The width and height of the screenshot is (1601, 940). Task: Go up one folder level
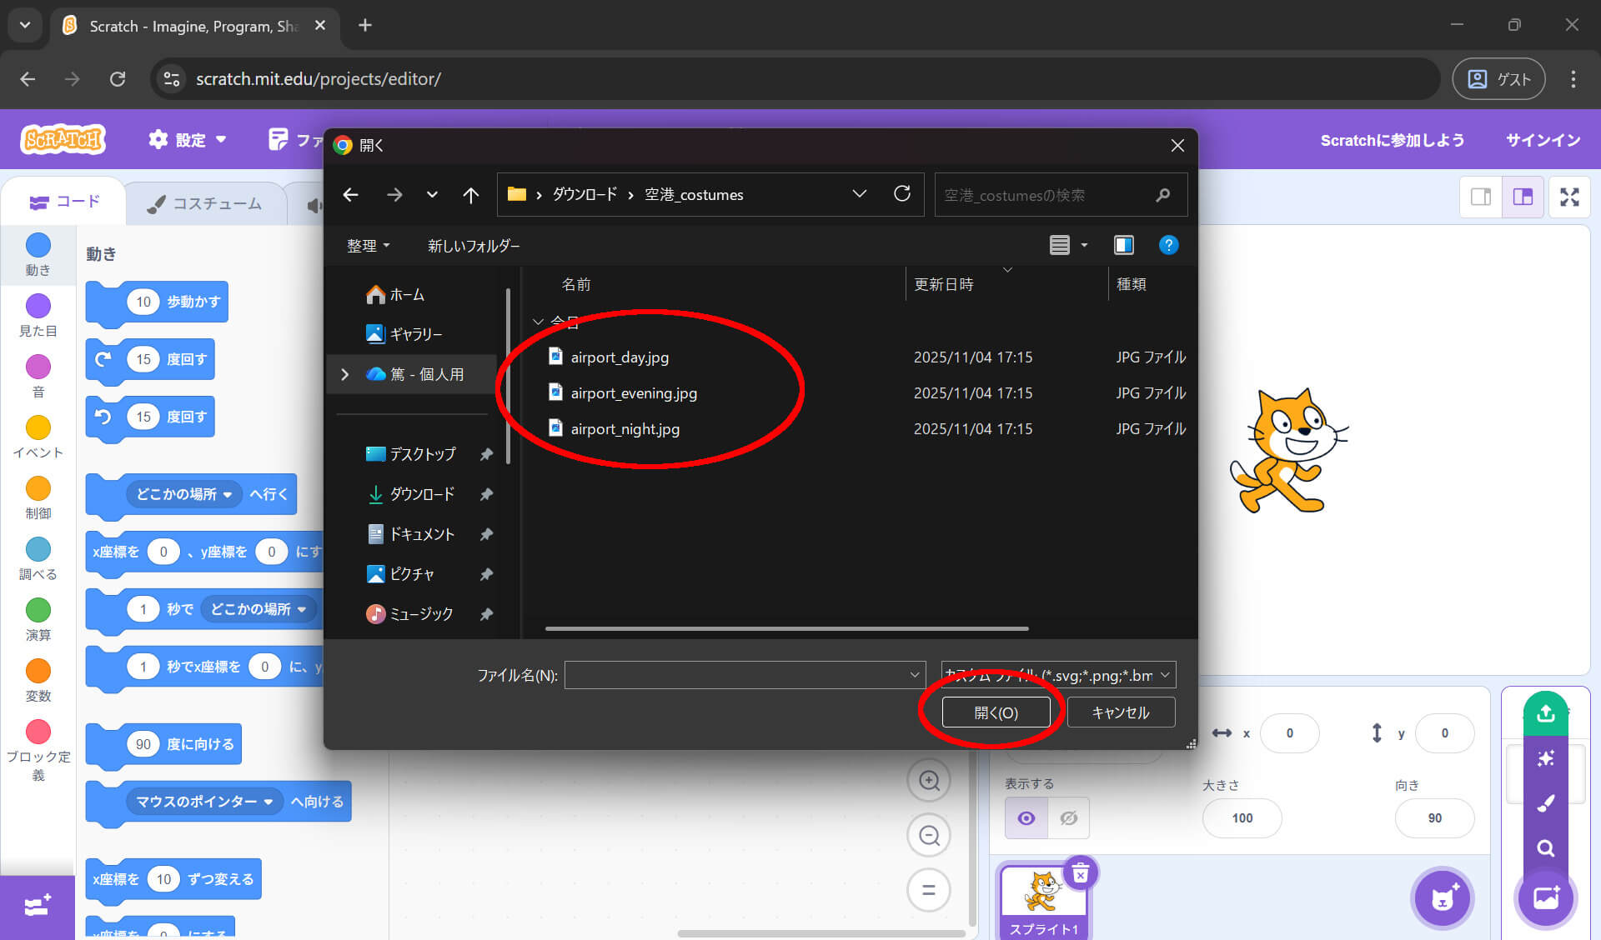click(470, 195)
